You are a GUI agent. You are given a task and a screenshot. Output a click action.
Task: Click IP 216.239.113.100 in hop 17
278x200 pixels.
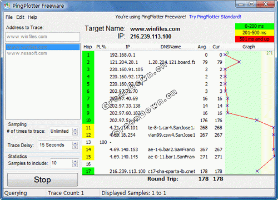127,172
